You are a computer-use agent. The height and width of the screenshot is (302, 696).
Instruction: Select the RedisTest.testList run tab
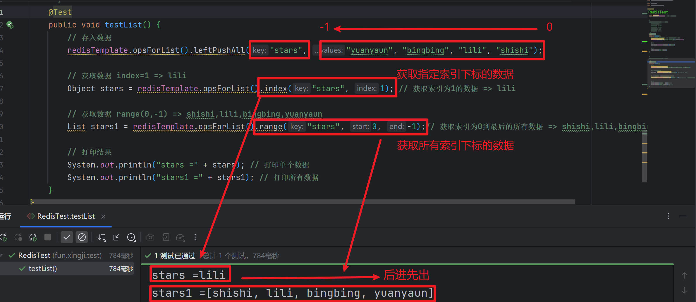coord(66,216)
